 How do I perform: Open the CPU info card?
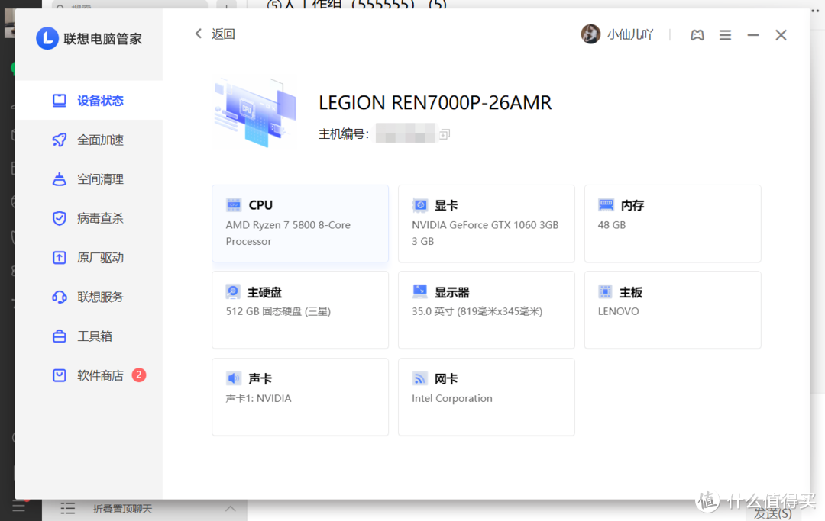tap(300, 224)
